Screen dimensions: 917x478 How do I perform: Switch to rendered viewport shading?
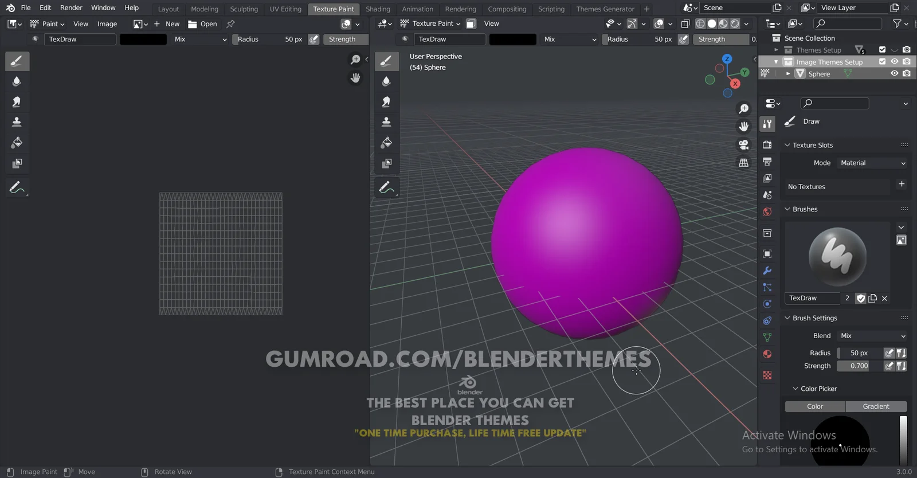(735, 23)
